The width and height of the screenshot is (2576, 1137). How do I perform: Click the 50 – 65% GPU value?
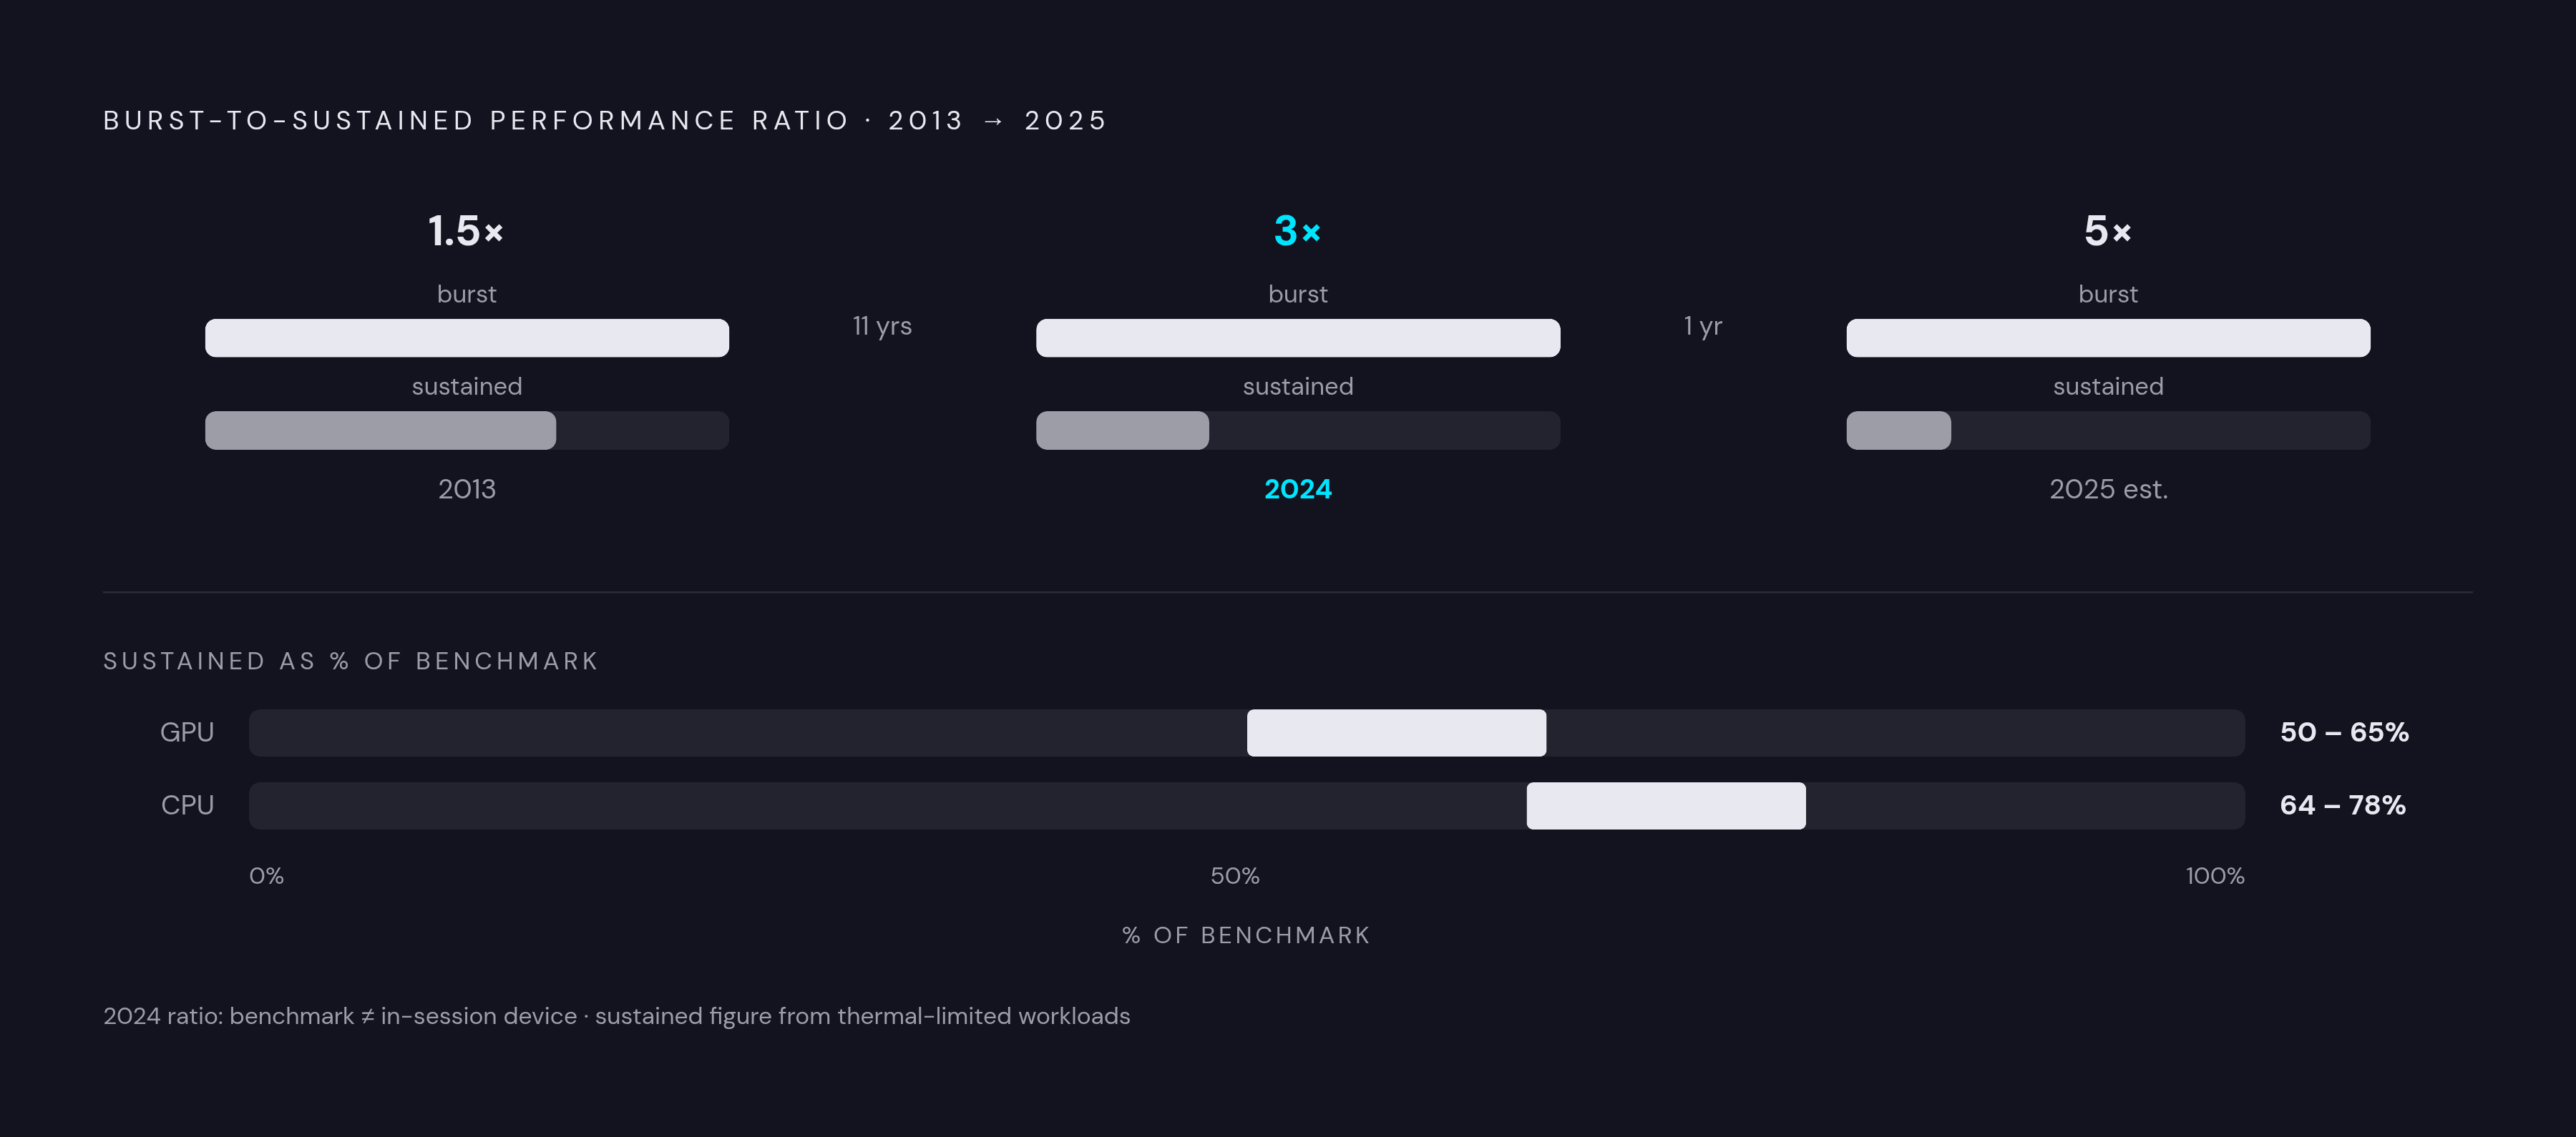(2344, 732)
